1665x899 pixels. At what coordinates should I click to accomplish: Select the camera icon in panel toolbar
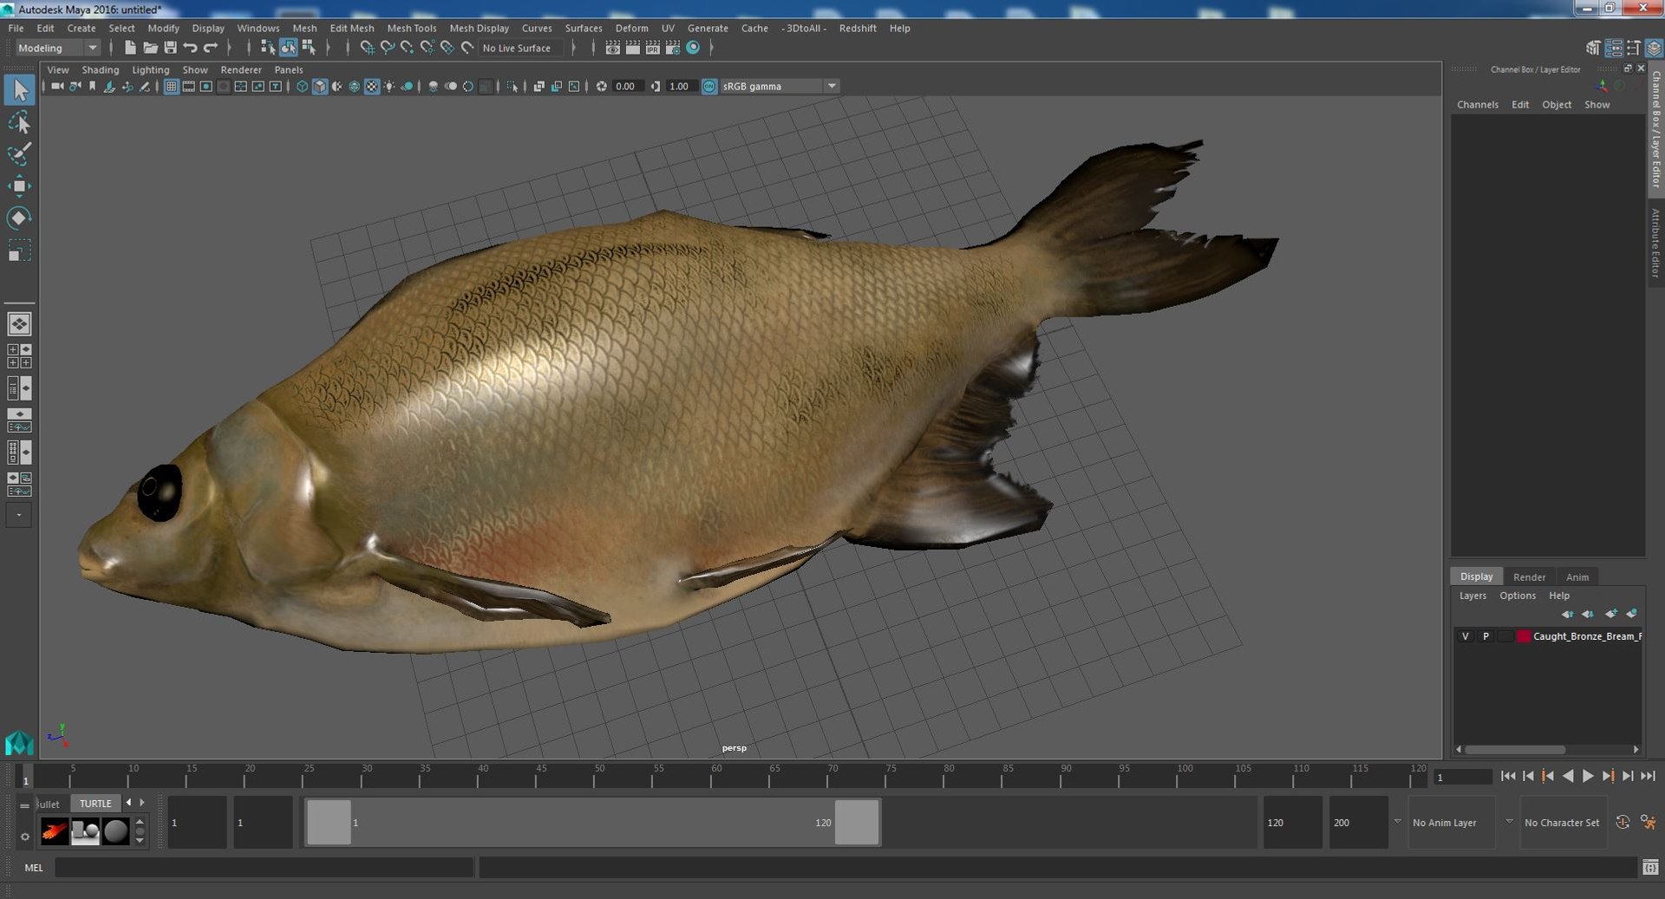(x=57, y=86)
